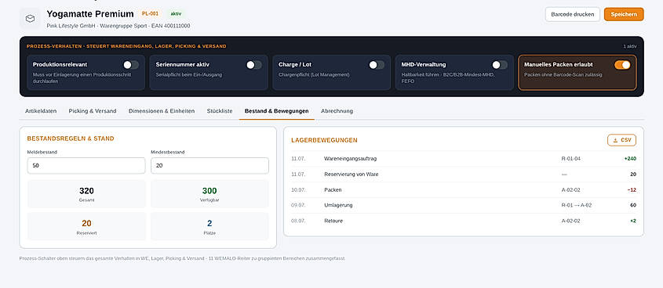Click the Barcode drucken button
The image size is (663, 288).
pyautogui.click(x=573, y=14)
